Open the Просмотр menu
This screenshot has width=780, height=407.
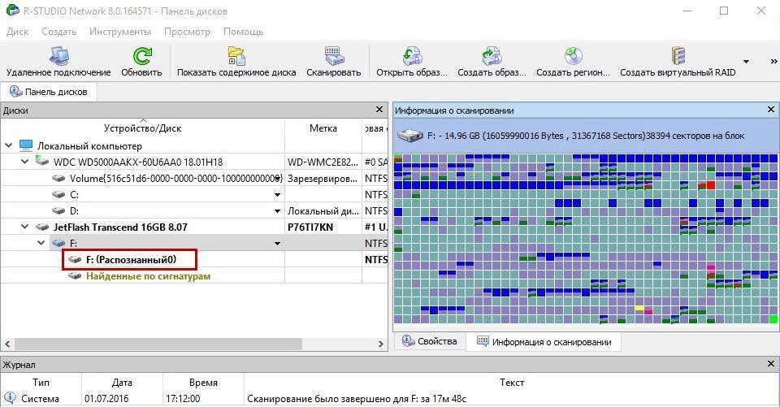click(187, 32)
